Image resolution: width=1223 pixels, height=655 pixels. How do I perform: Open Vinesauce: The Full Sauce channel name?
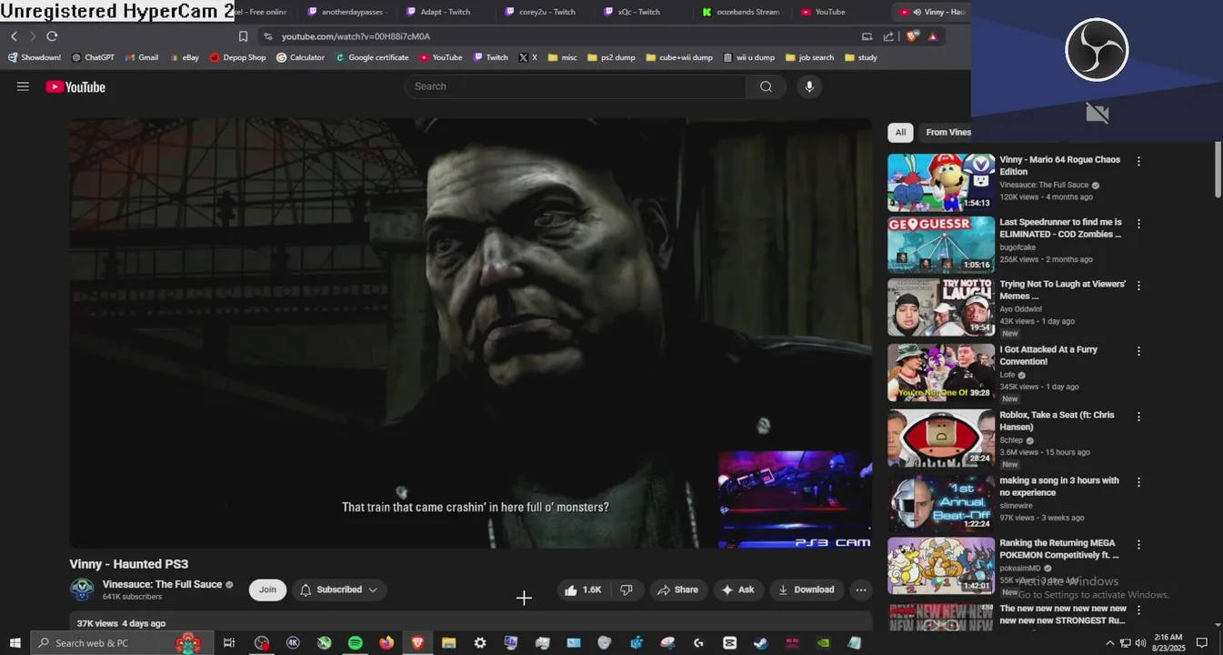tap(162, 584)
